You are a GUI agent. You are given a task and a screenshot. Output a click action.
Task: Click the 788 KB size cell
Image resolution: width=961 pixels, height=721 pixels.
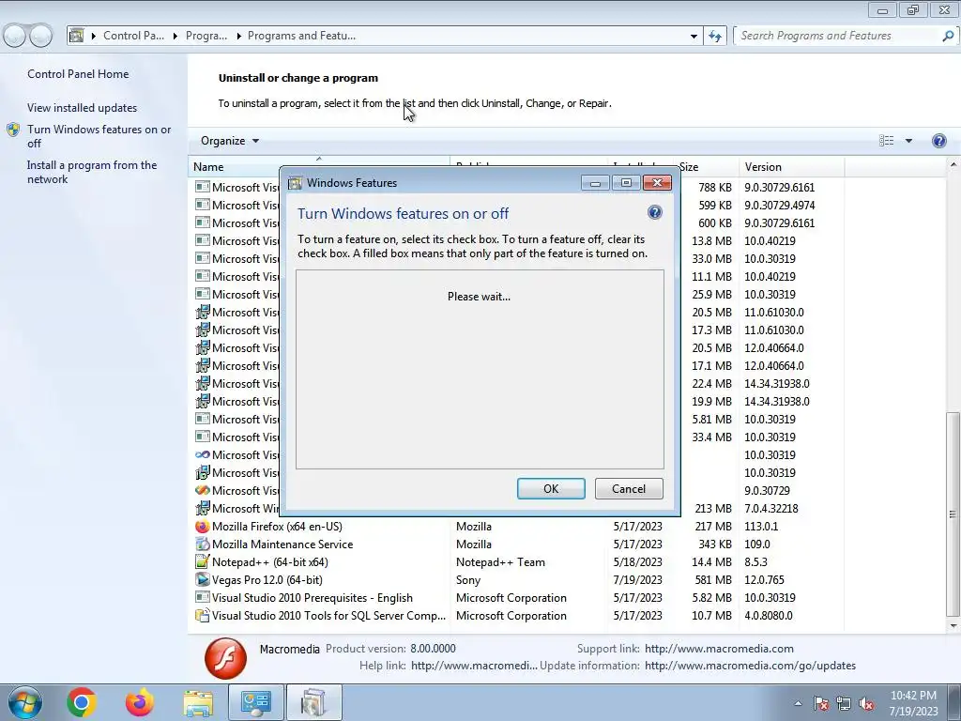(715, 188)
